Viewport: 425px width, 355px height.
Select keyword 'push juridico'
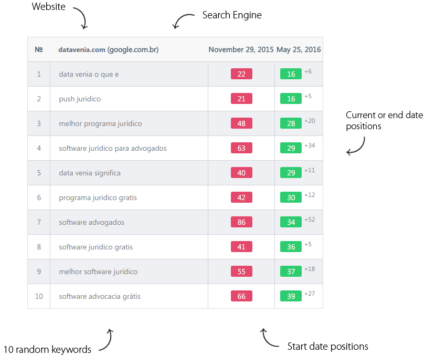pyautogui.click(x=80, y=99)
